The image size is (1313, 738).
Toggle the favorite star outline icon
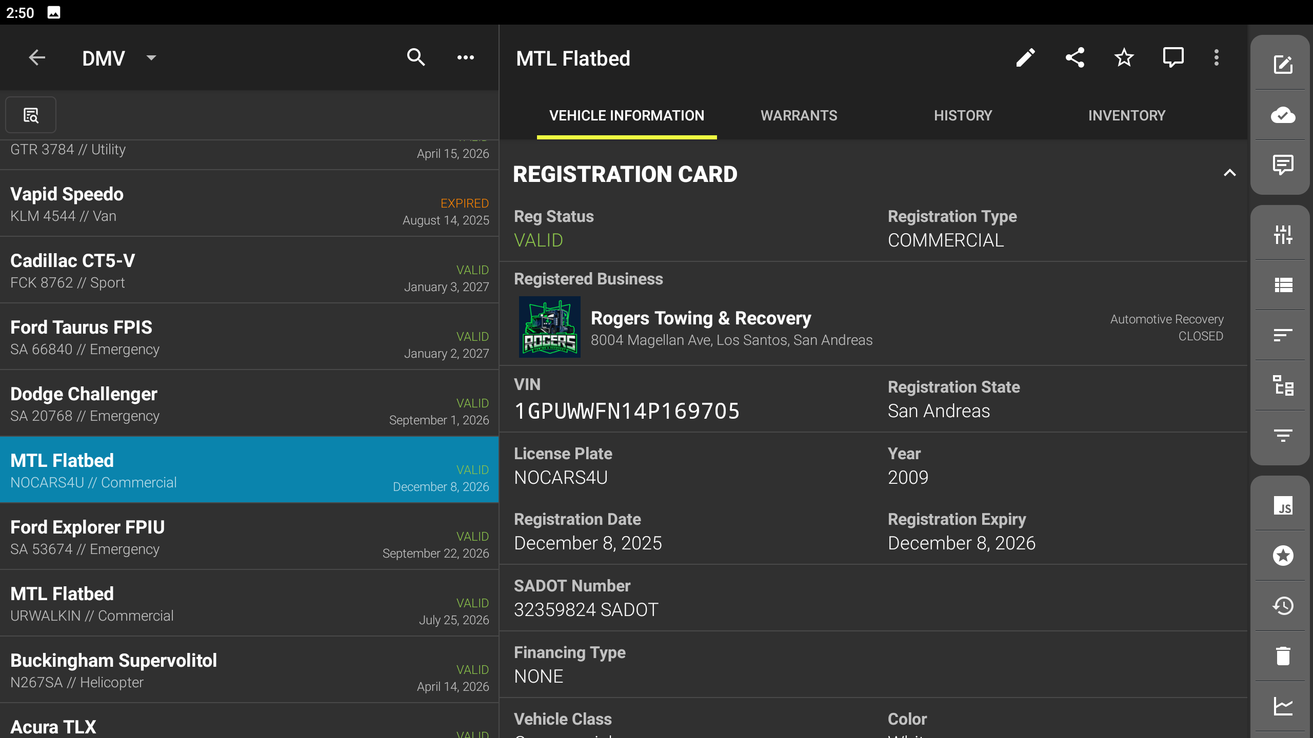click(x=1124, y=58)
